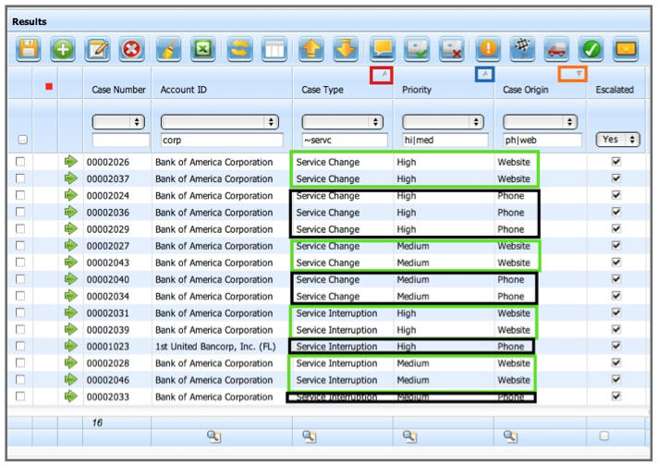Open case 00001023 with its green arrow
This screenshot has height=466, width=659.
tap(70, 346)
